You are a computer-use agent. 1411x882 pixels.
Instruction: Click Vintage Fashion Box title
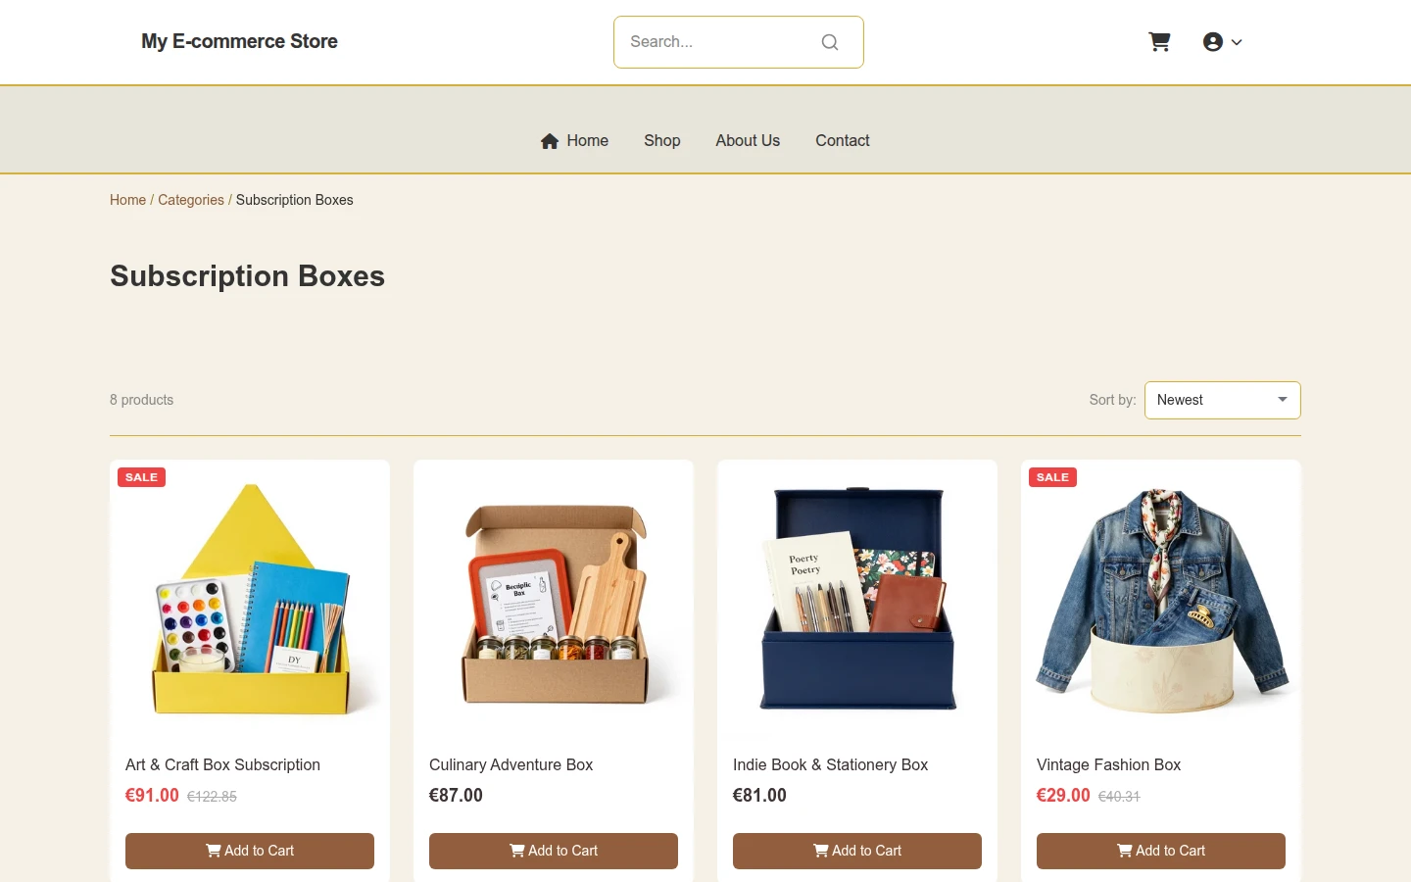[1108, 764]
